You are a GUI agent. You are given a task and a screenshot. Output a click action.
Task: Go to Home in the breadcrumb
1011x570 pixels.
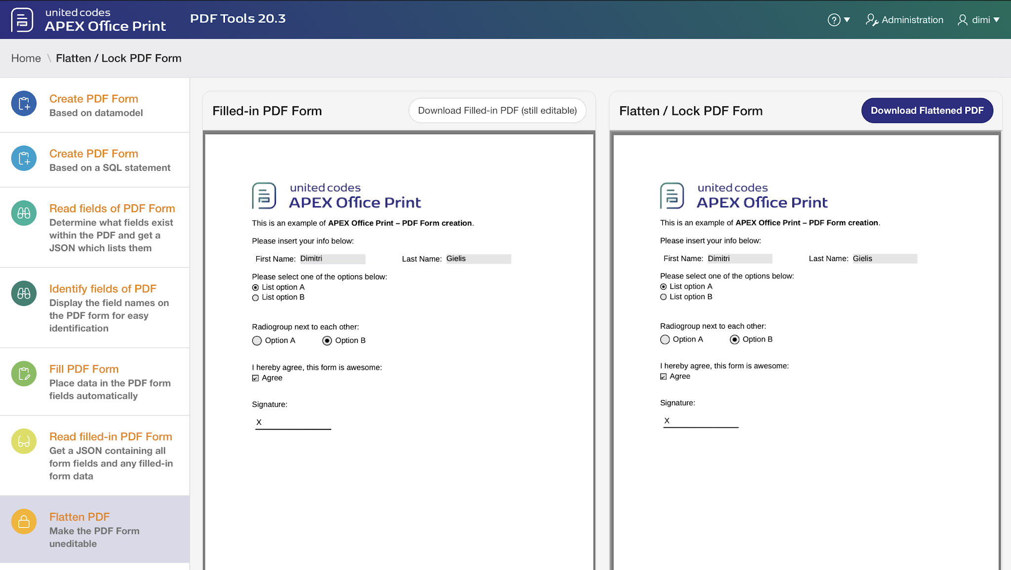[26, 58]
